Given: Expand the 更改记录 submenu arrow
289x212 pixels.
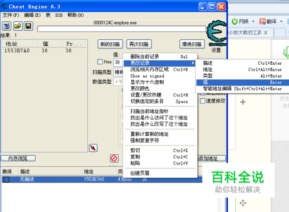Looking at the screenshot, I should point(193,63).
